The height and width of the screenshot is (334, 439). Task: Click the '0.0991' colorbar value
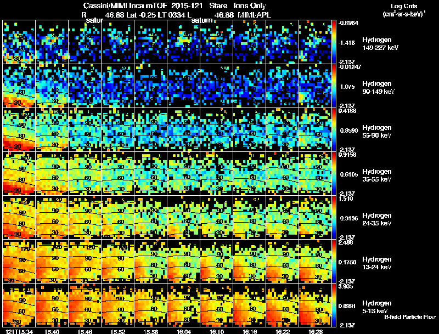click(347, 306)
